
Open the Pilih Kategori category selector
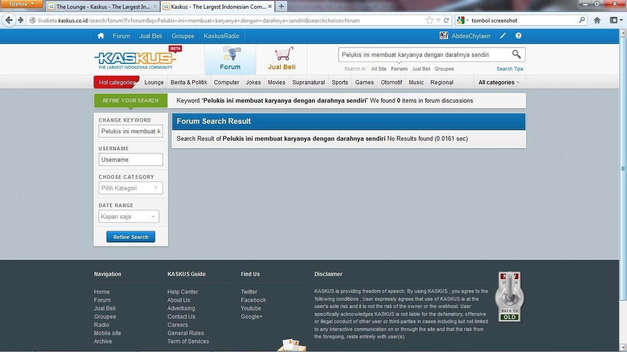tap(130, 188)
